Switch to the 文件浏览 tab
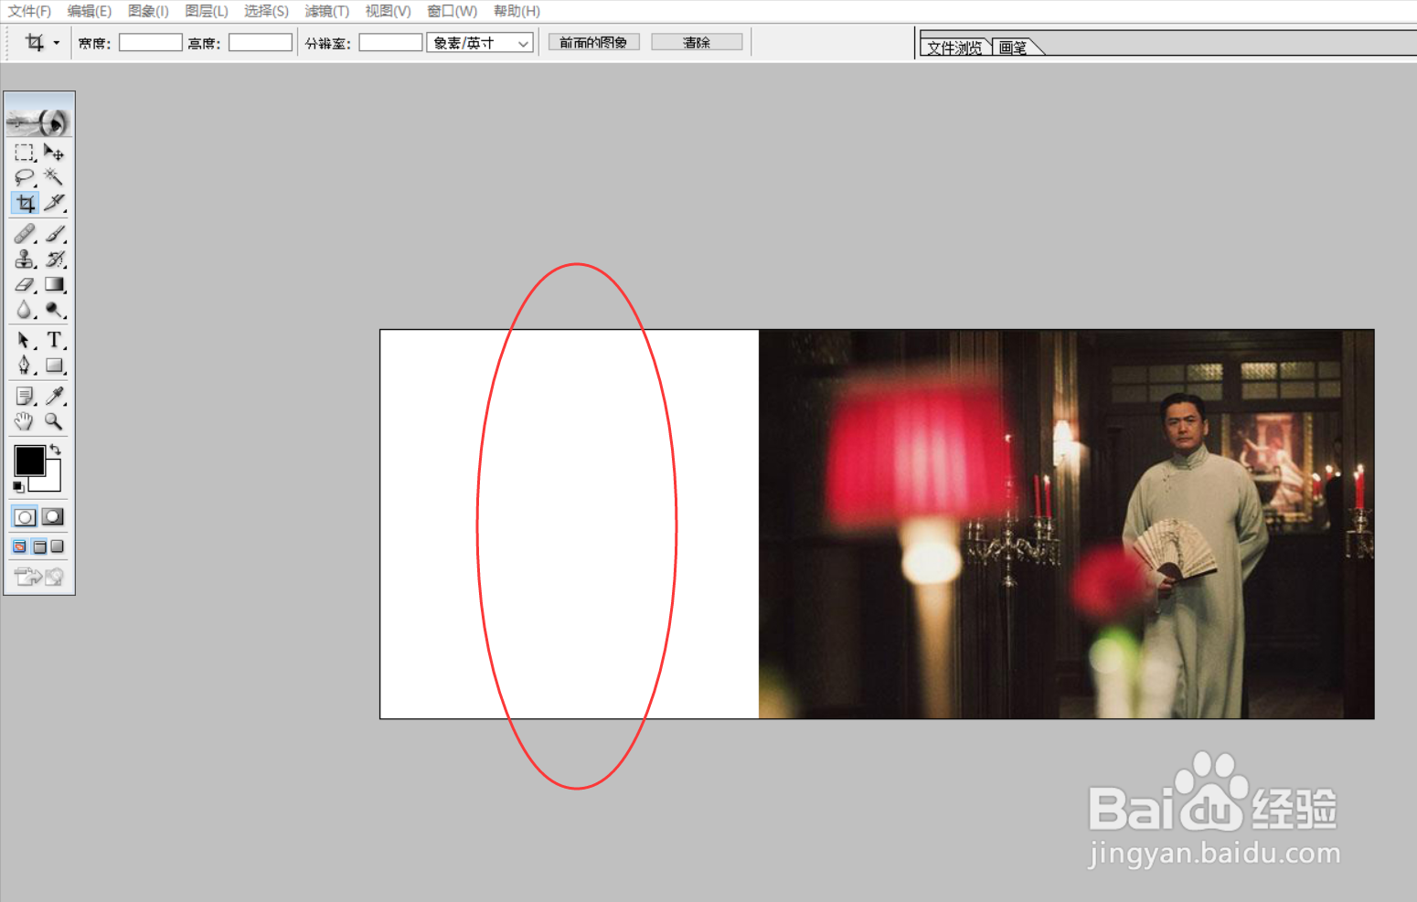 tap(954, 48)
